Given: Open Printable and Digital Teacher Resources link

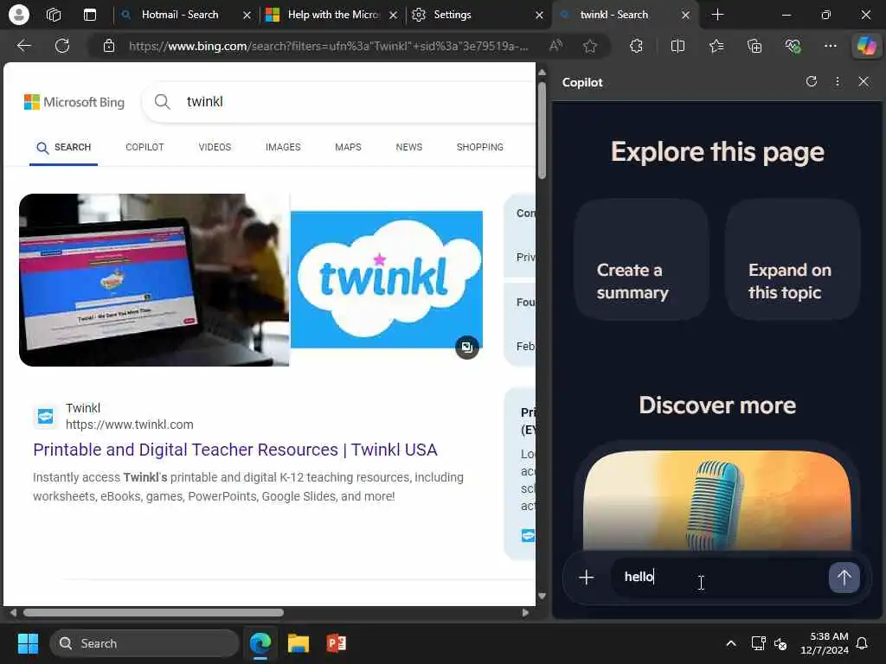Looking at the screenshot, I should pos(235,450).
